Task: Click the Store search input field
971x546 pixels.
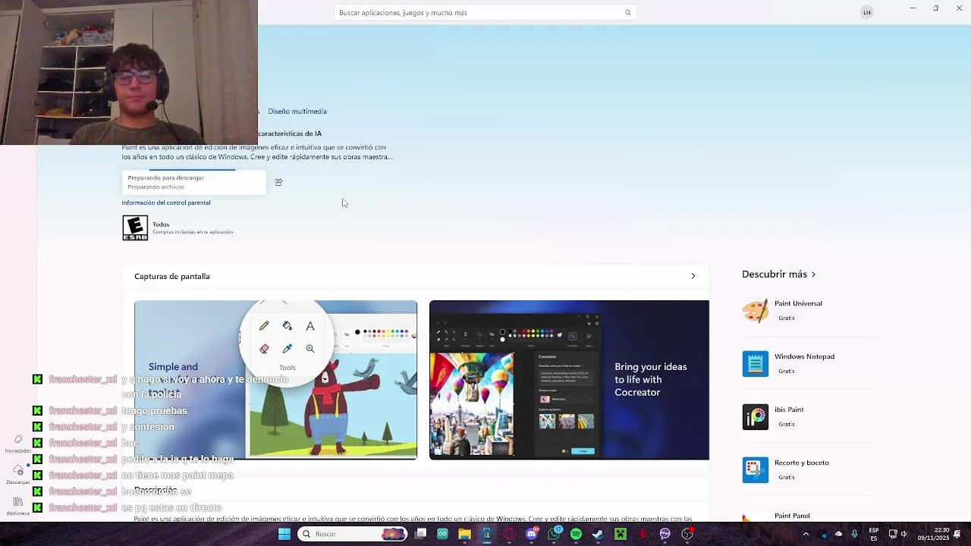Action: click(x=485, y=13)
